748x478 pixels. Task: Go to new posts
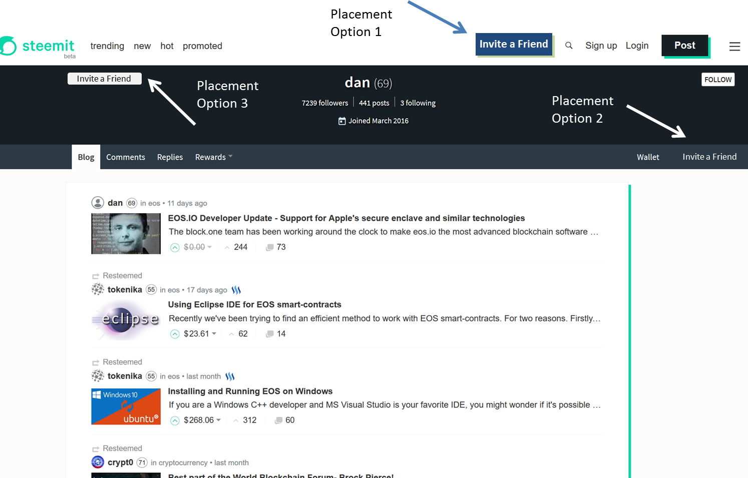tap(142, 46)
